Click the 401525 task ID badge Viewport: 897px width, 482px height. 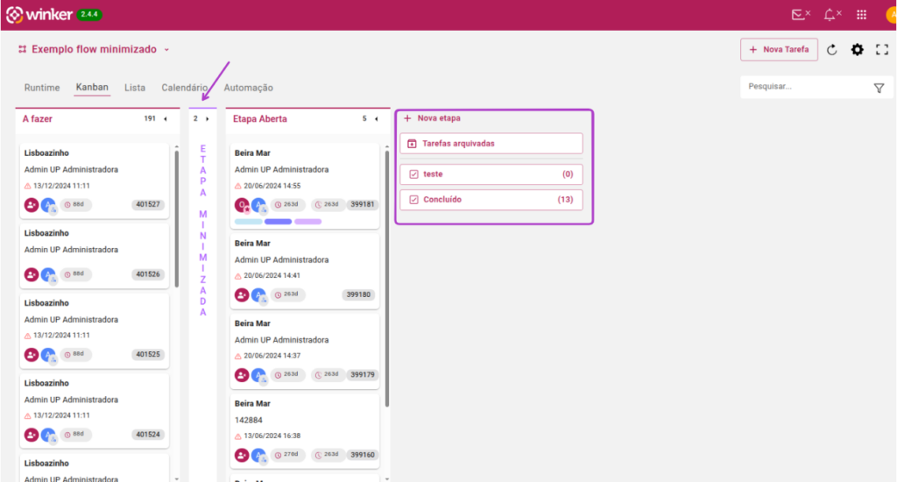click(x=148, y=355)
